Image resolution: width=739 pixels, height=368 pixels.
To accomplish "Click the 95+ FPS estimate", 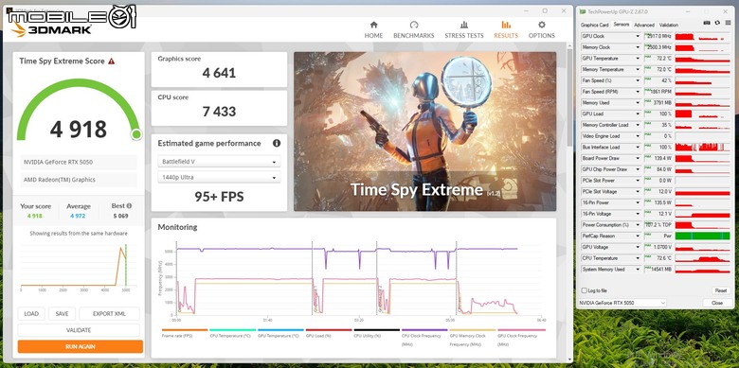I will 219,196.
